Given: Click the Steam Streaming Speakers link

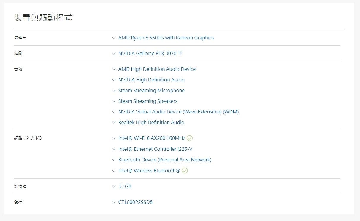Looking at the screenshot, I should 148,101.
